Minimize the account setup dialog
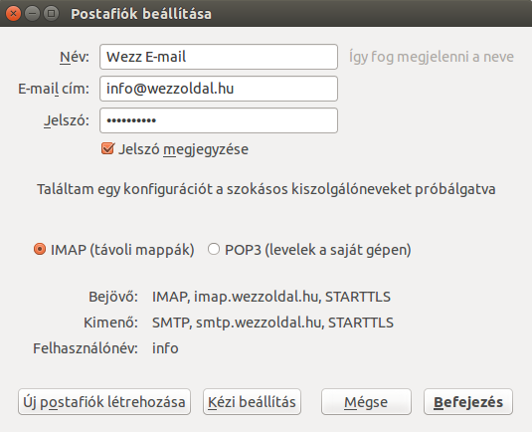Screen dimensions: 532x432 pyautogui.click(x=32, y=14)
